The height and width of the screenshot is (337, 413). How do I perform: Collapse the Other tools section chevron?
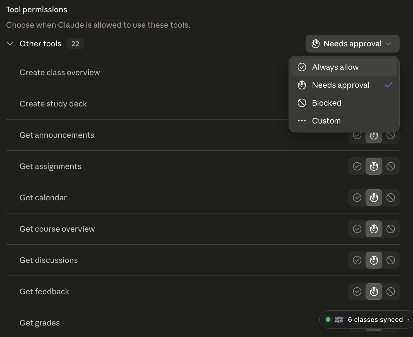point(10,44)
